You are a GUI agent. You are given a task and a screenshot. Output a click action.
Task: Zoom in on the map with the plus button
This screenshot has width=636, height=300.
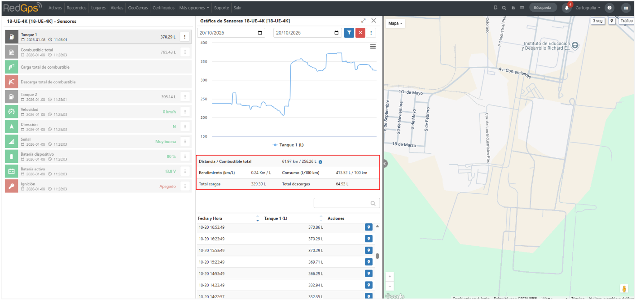tap(390, 276)
